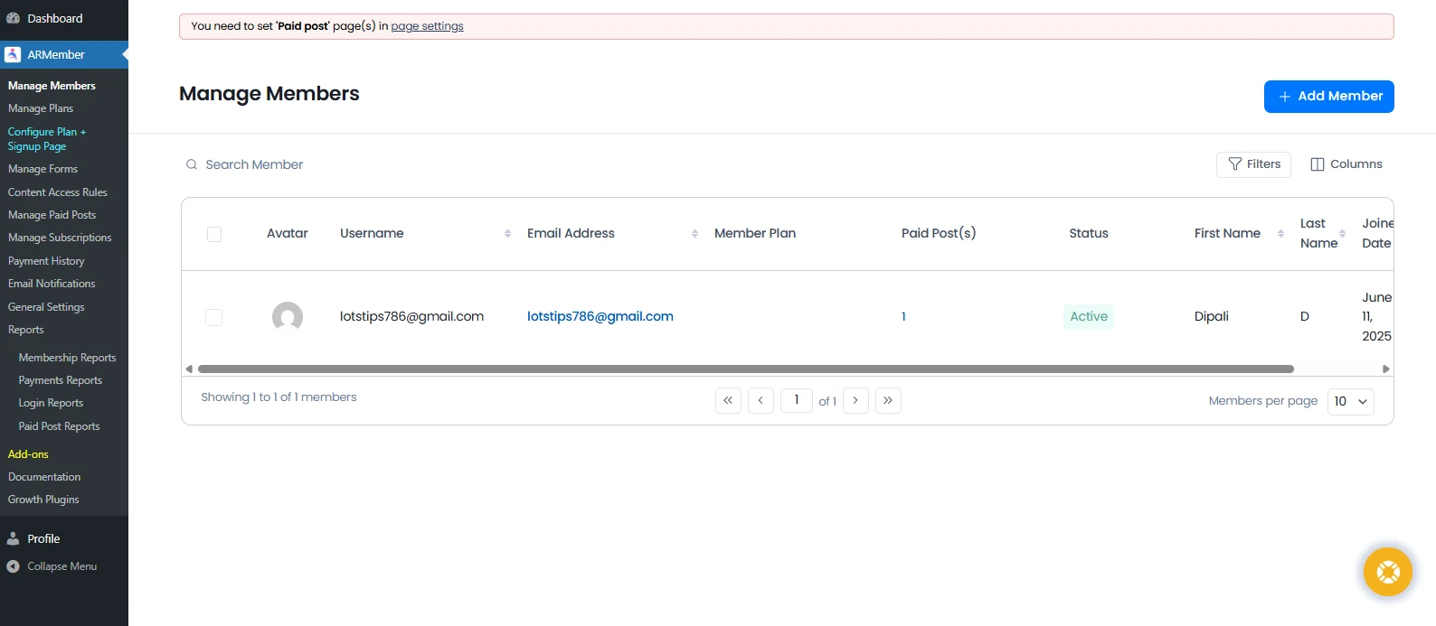Click Filters button
This screenshot has height=626, width=1436.
point(1253,164)
